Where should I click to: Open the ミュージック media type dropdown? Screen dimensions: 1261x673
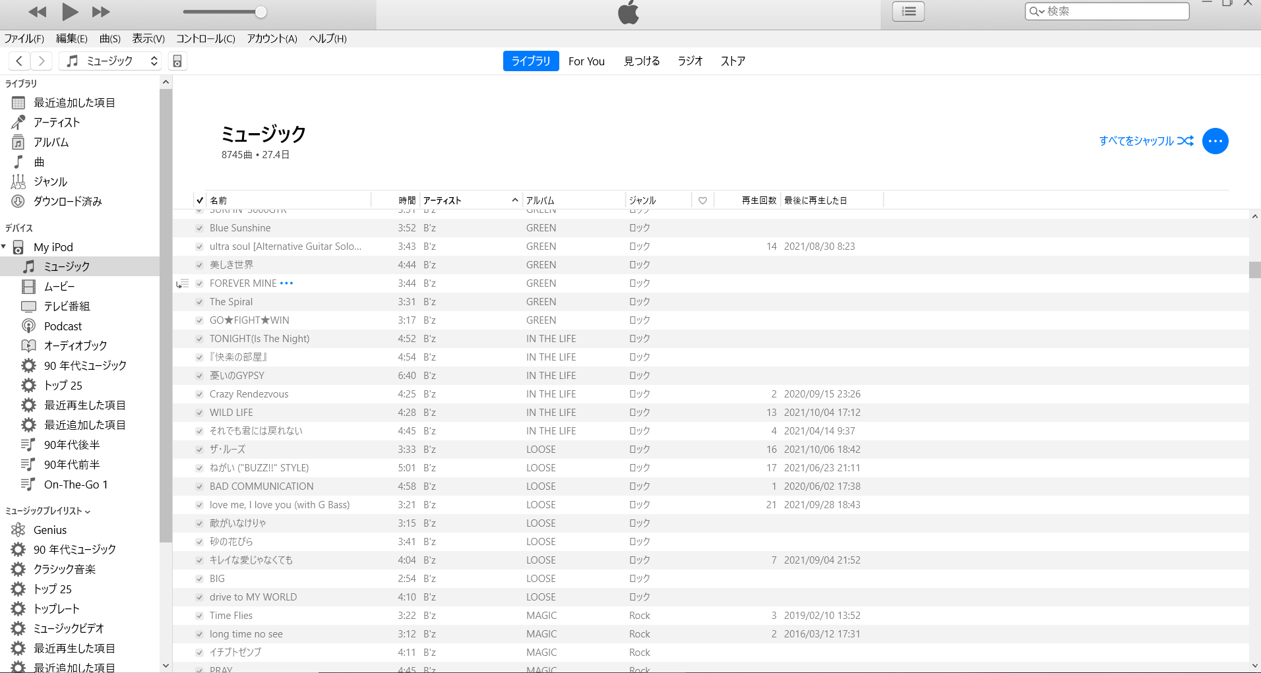click(111, 61)
